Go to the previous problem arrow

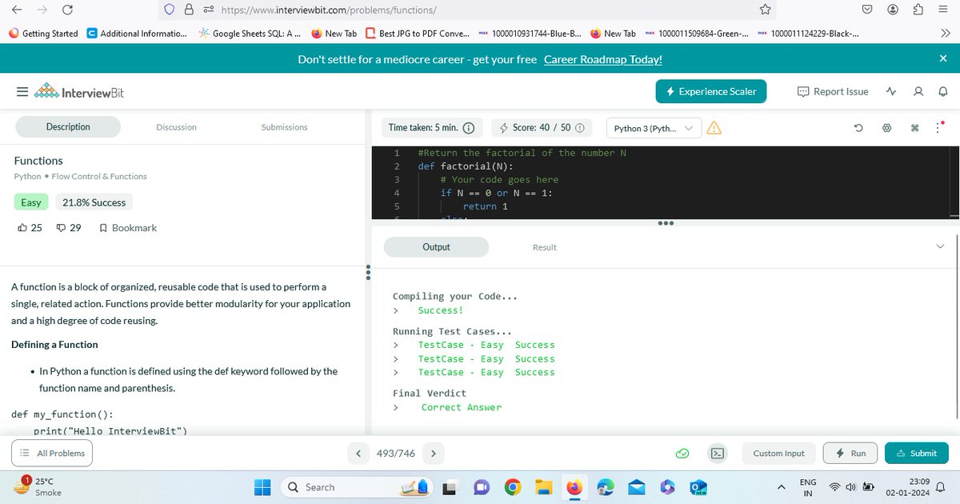358,454
